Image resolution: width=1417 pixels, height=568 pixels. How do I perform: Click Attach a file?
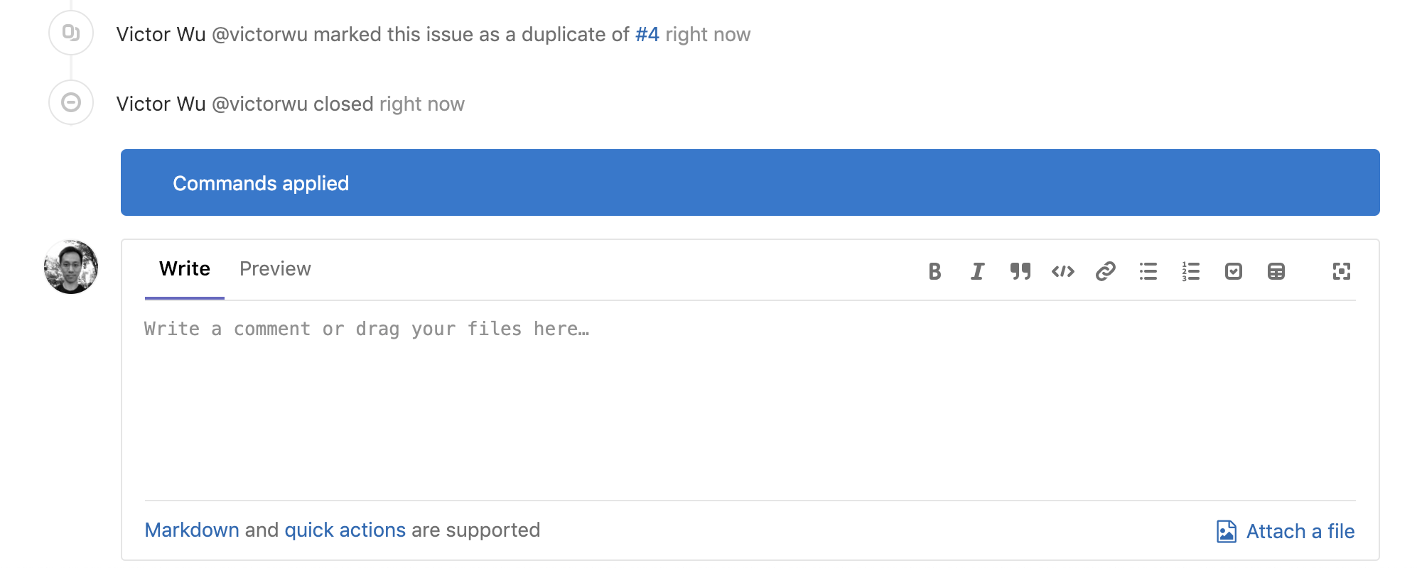1286,531
